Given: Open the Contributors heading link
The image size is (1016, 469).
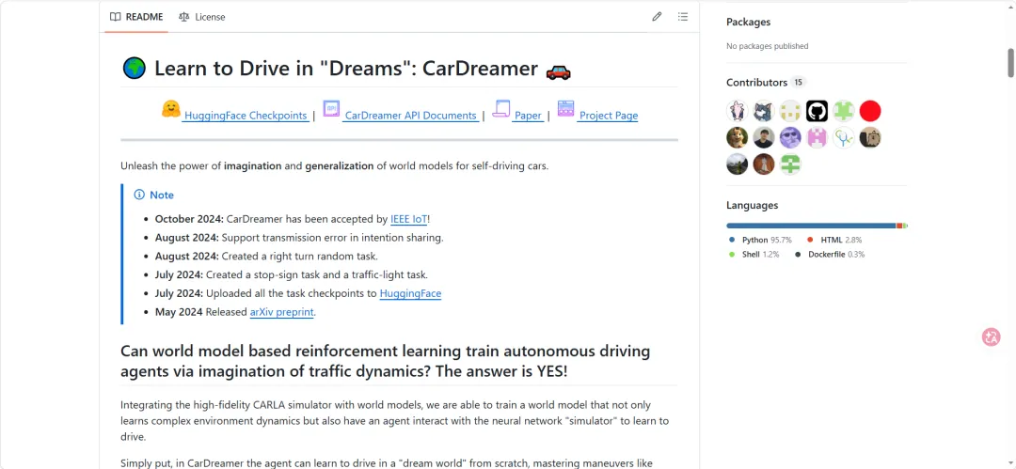Looking at the screenshot, I should 756,83.
